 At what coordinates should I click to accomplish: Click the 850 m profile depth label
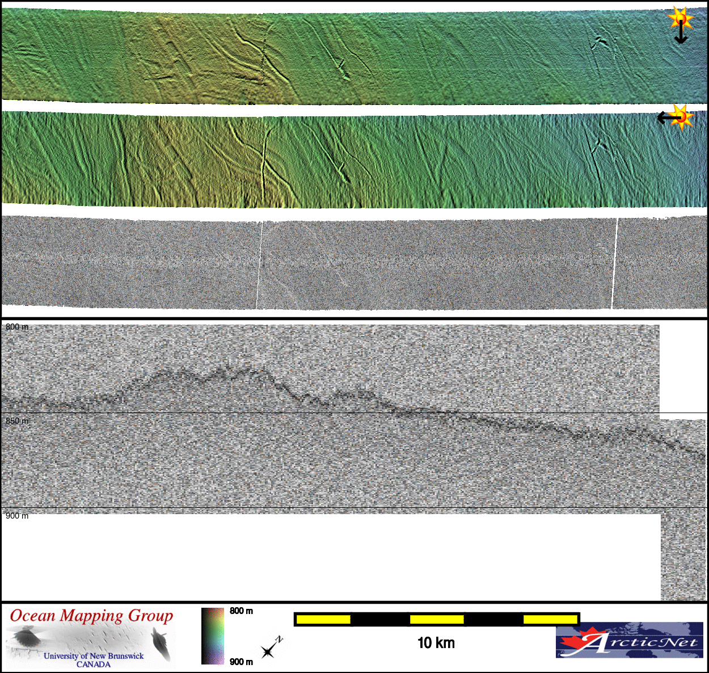(17, 421)
